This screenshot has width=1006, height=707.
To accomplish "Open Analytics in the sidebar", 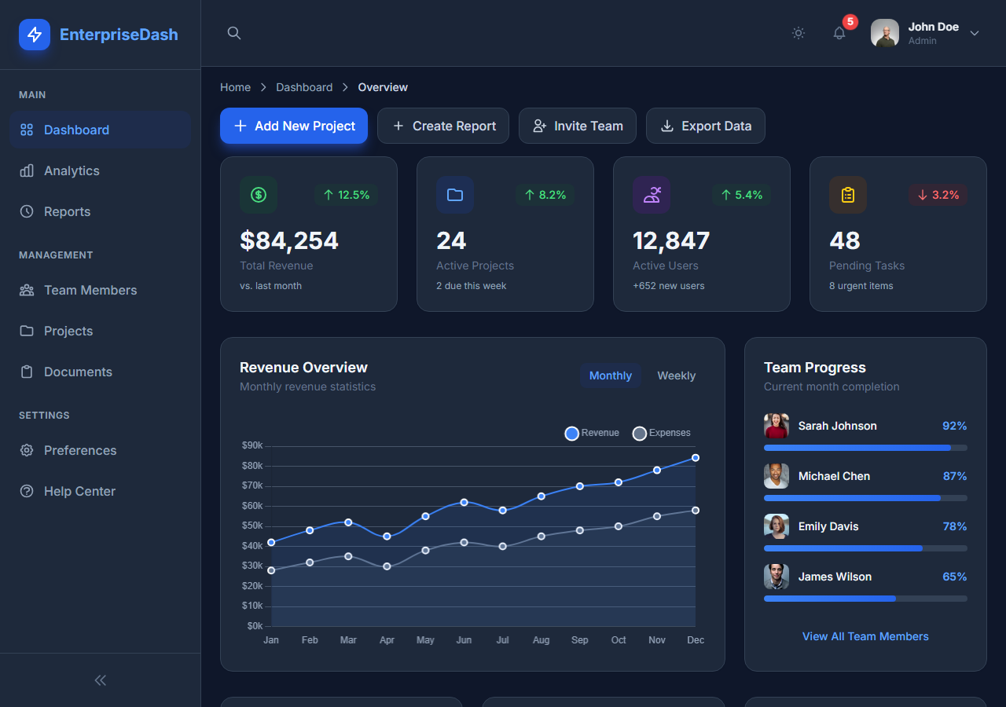I will click(x=101, y=170).
